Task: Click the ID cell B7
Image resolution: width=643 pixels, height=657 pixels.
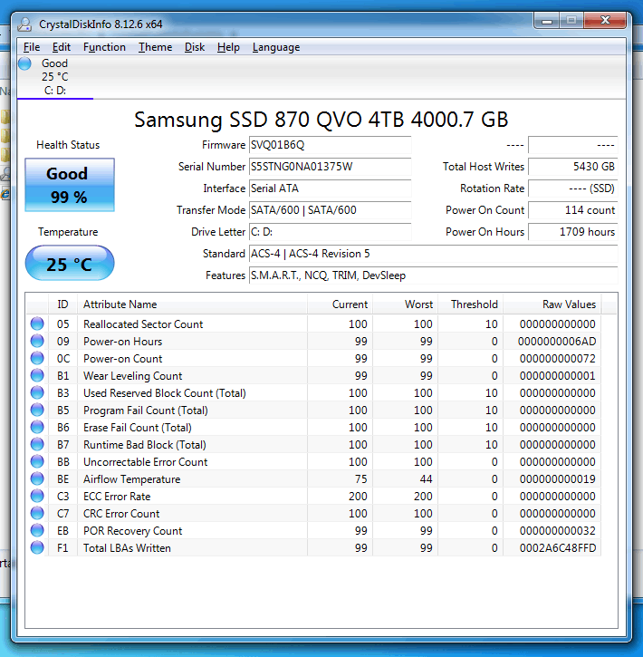Action: tap(63, 445)
